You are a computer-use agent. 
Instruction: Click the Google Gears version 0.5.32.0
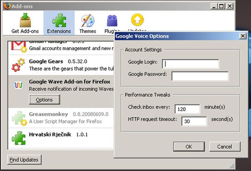click(77, 61)
